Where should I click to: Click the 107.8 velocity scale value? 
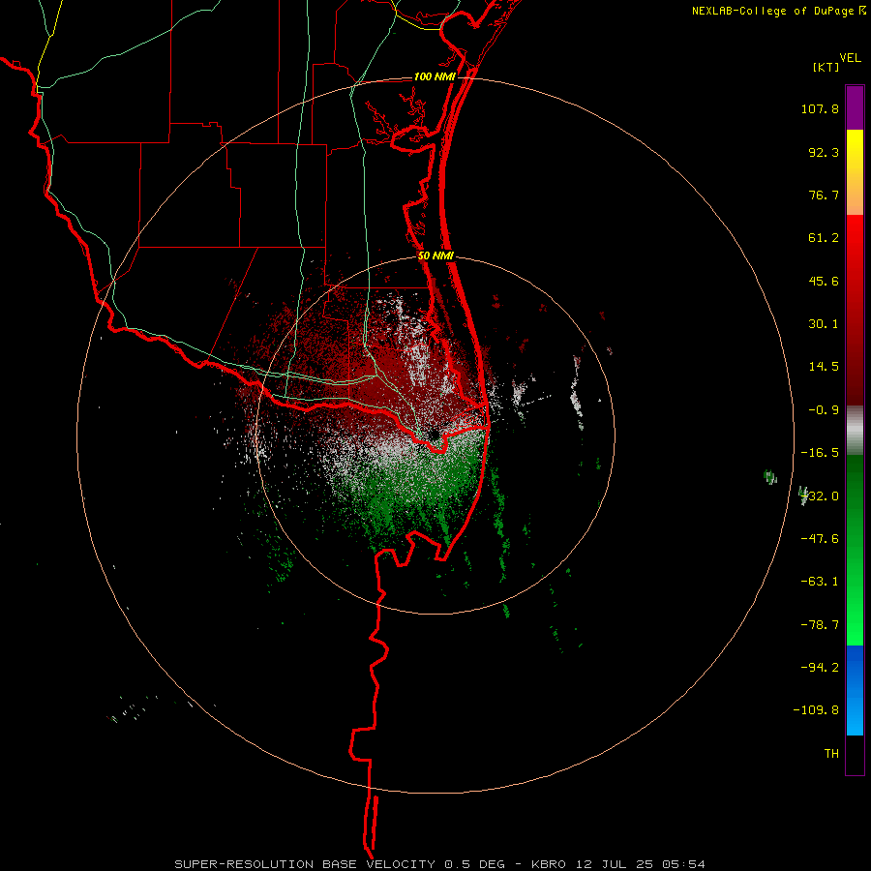coord(820,108)
